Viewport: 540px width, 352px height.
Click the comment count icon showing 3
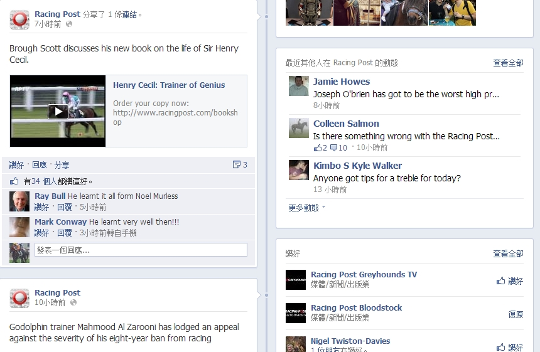[236, 164]
